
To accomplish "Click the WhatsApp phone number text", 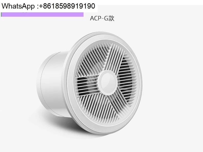I will 67,6.
